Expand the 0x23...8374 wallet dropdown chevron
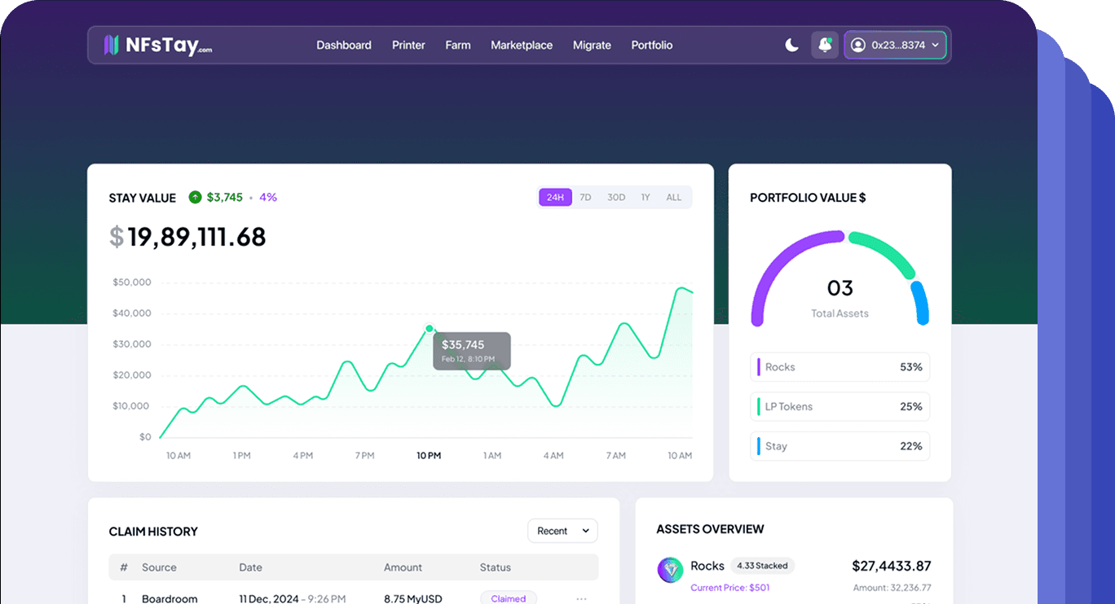The image size is (1115, 604). click(x=935, y=46)
